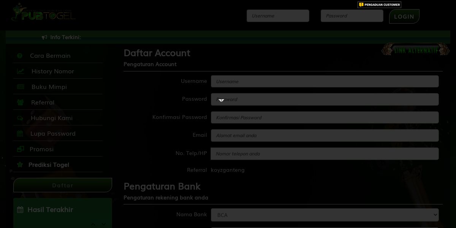
Task: Click the Pubtogel logo
Action: click(43, 12)
